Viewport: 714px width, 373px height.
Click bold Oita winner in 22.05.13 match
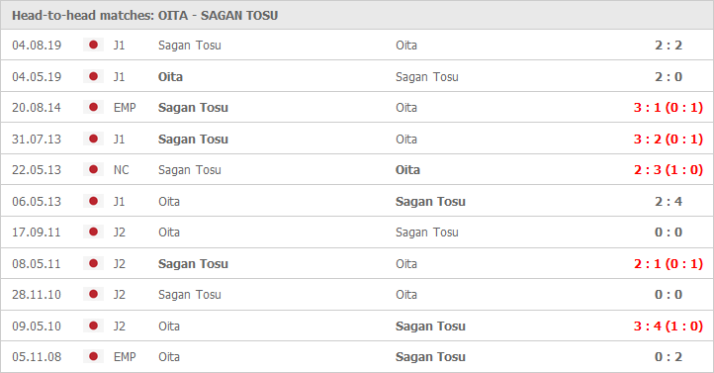pos(407,170)
